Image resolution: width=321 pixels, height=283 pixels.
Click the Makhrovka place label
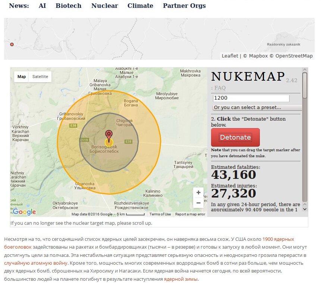[191, 73]
